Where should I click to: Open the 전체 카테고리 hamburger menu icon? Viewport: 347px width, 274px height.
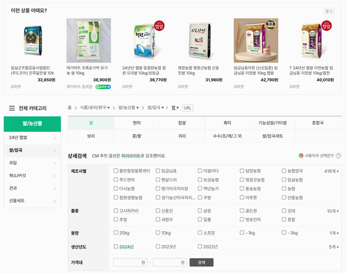(12, 108)
